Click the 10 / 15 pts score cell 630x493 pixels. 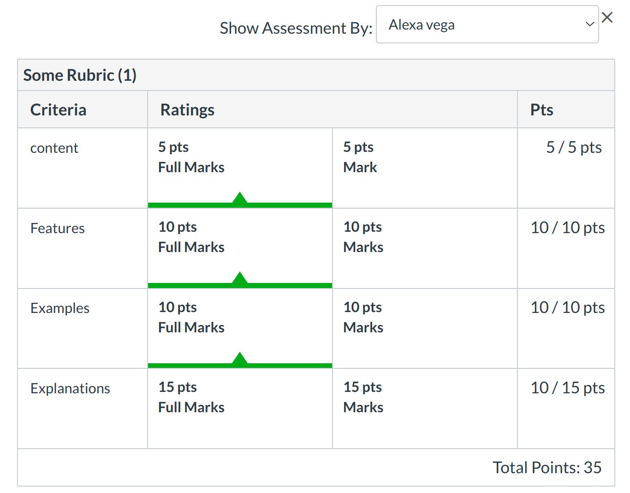click(567, 388)
